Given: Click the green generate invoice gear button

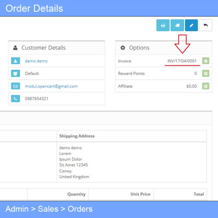Looking at the screenshot, I should [x=206, y=61].
